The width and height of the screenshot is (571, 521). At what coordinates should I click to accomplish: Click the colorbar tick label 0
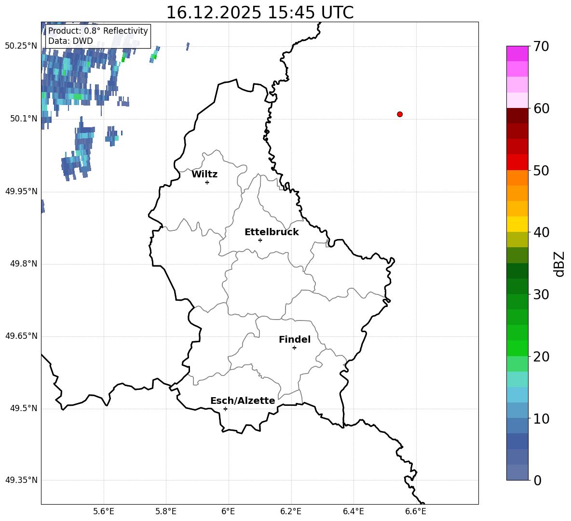[538, 480]
